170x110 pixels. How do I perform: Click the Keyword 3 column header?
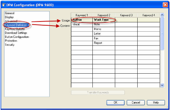tap(126, 15)
